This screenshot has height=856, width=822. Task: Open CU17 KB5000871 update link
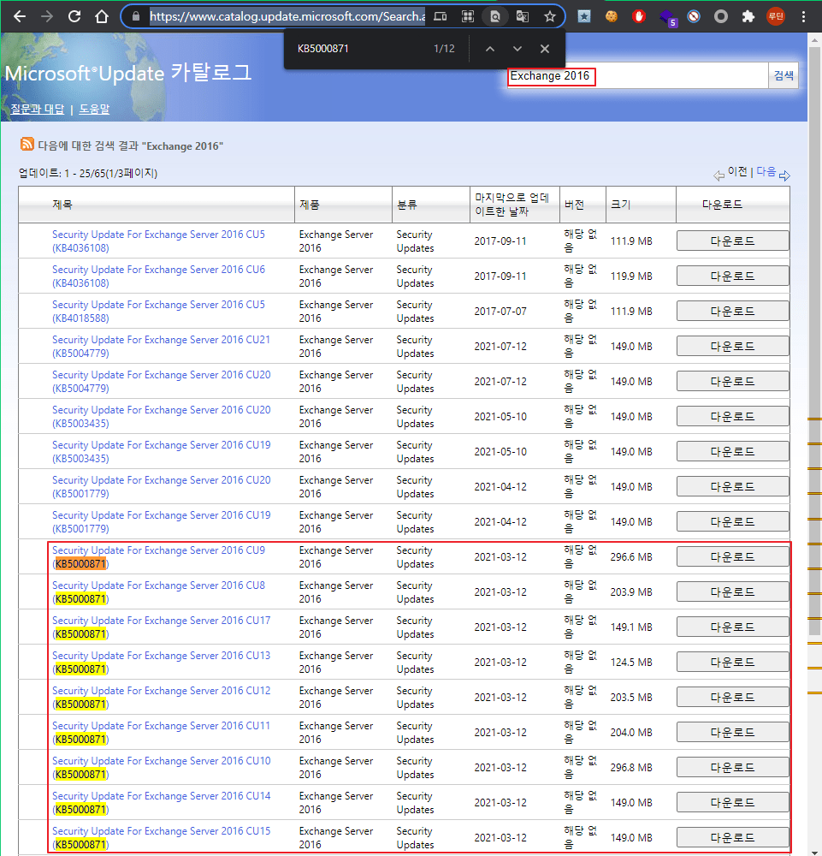coord(161,627)
